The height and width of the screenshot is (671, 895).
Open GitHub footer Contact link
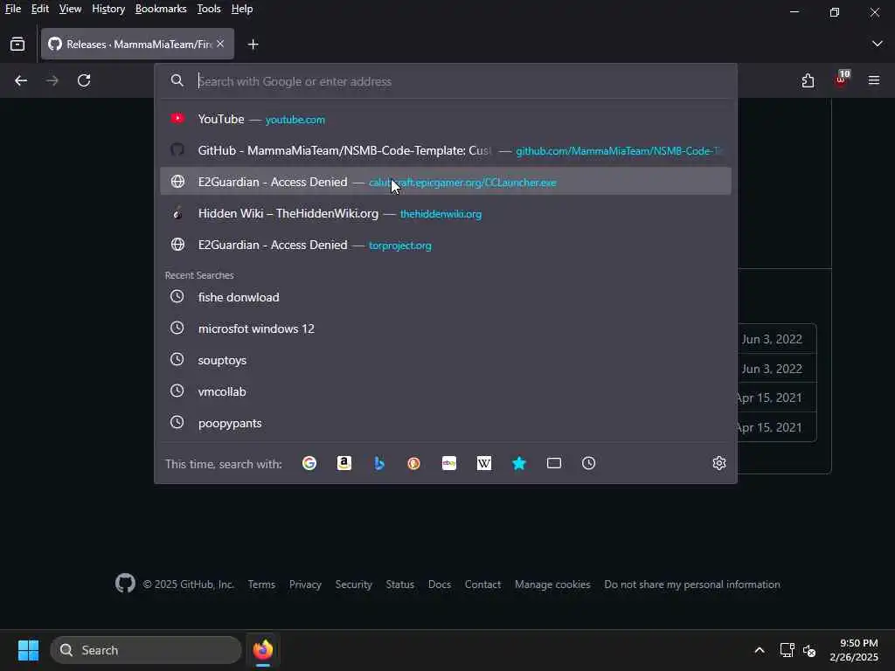[482, 585]
